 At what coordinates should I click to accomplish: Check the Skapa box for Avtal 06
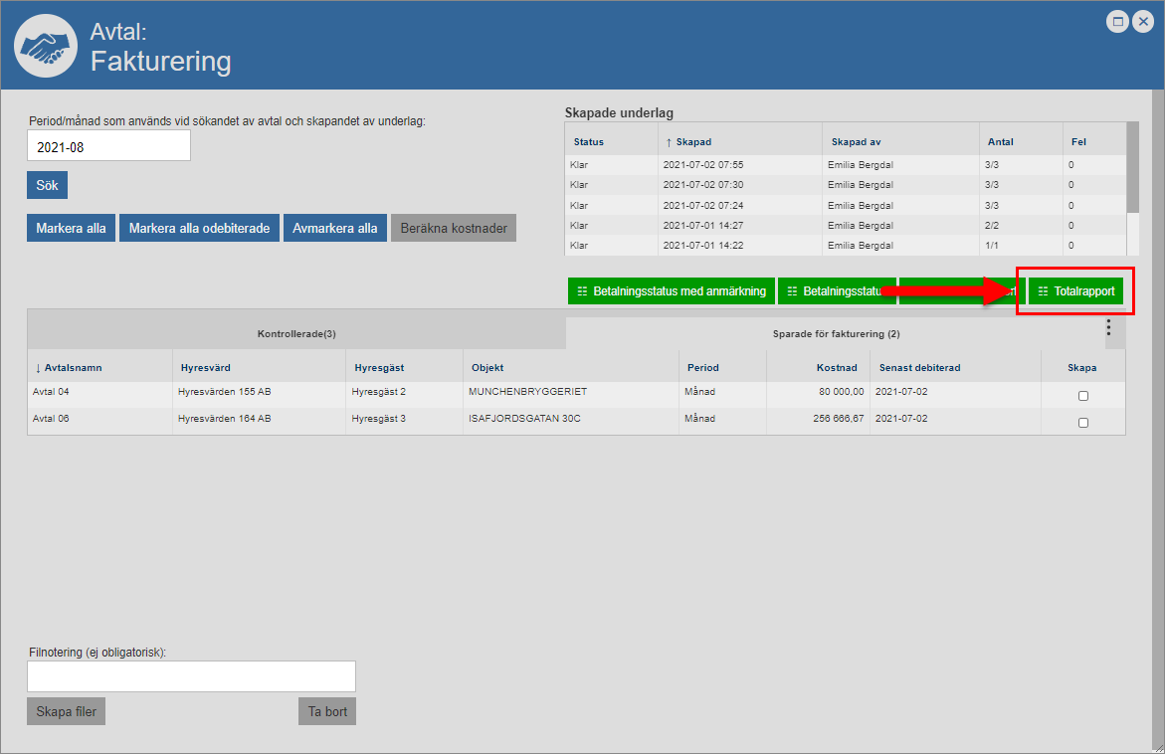tap(1083, 423)
